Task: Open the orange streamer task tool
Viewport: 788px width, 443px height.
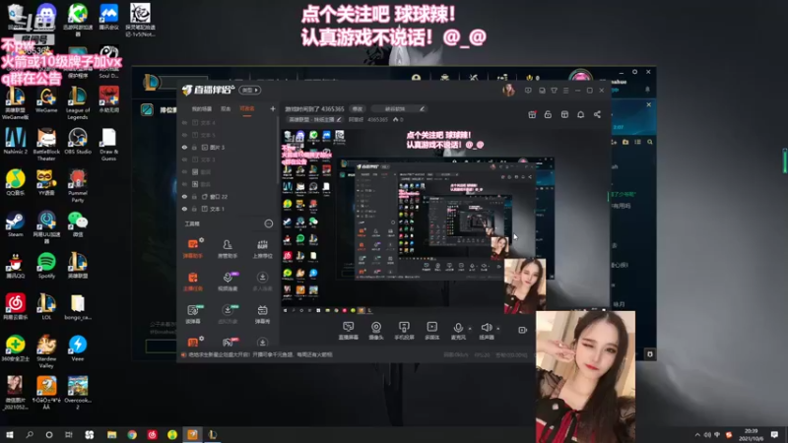Action: [x=193, y=282]
